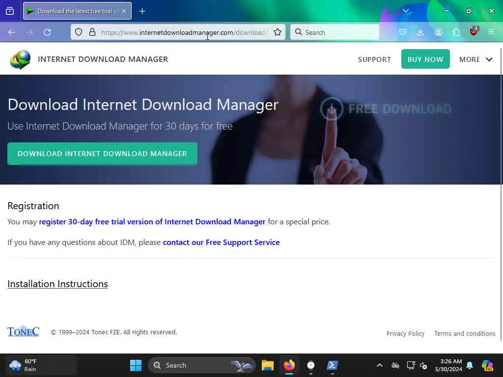Click the taskbar Search box

(202, 365)
